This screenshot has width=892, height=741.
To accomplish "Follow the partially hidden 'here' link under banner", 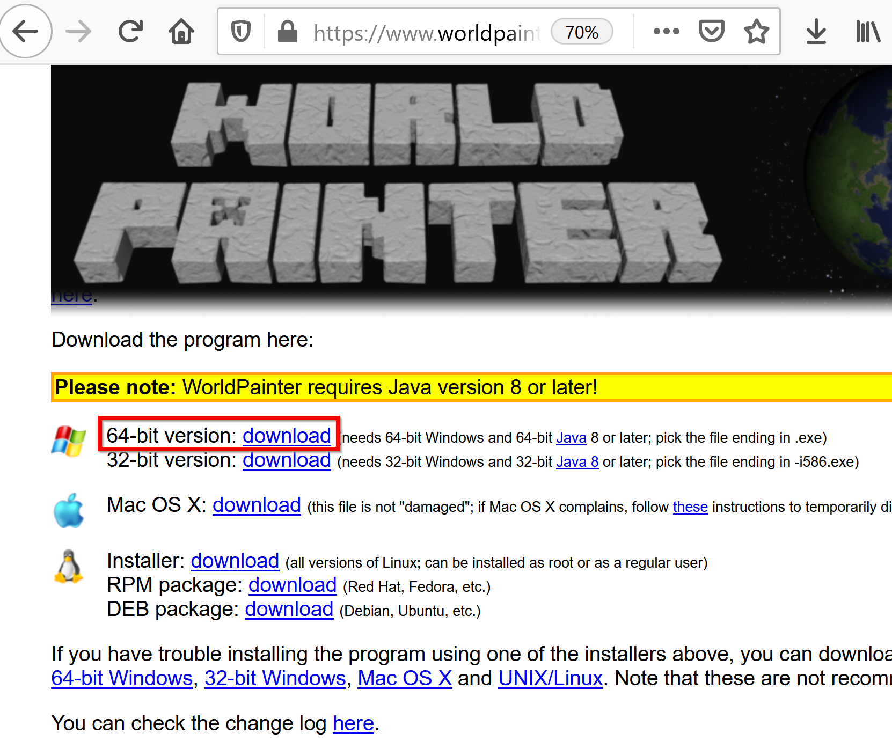I will pos(72,297).
